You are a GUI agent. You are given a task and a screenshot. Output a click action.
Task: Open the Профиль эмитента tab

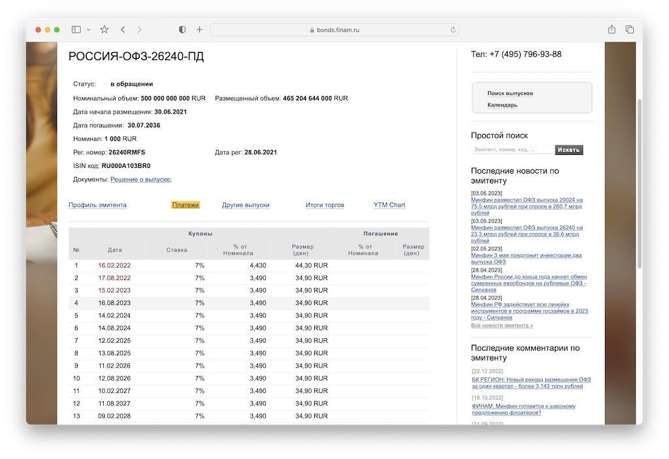97,205
